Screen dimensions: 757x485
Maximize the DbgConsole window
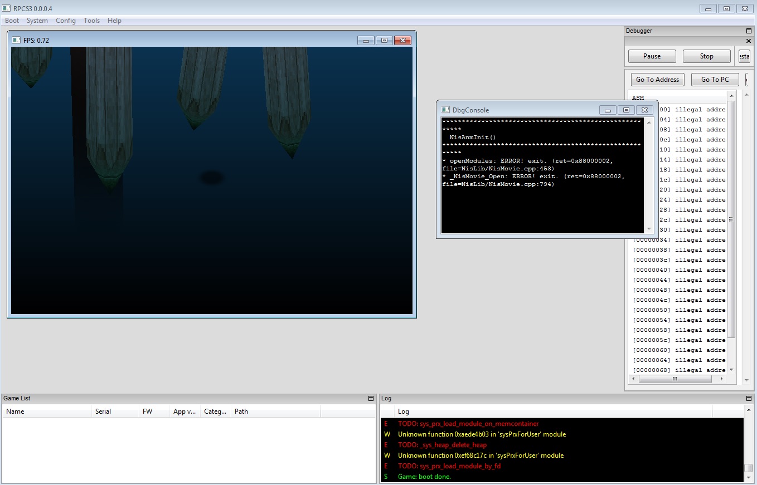pyautogui.click(x=626, y=110)
